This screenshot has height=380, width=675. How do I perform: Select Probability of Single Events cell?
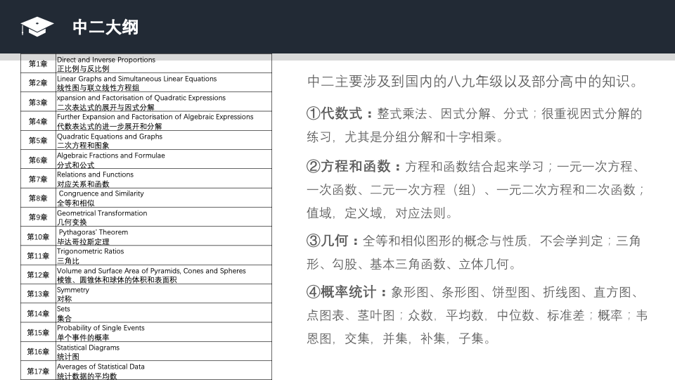(164, 332)
